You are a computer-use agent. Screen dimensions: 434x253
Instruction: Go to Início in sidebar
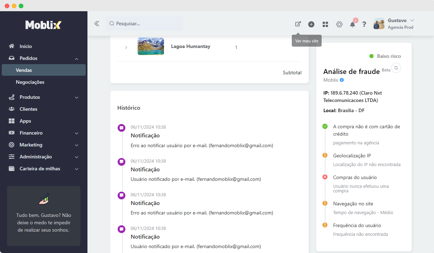pyautogui.click(x=26, y=46)
